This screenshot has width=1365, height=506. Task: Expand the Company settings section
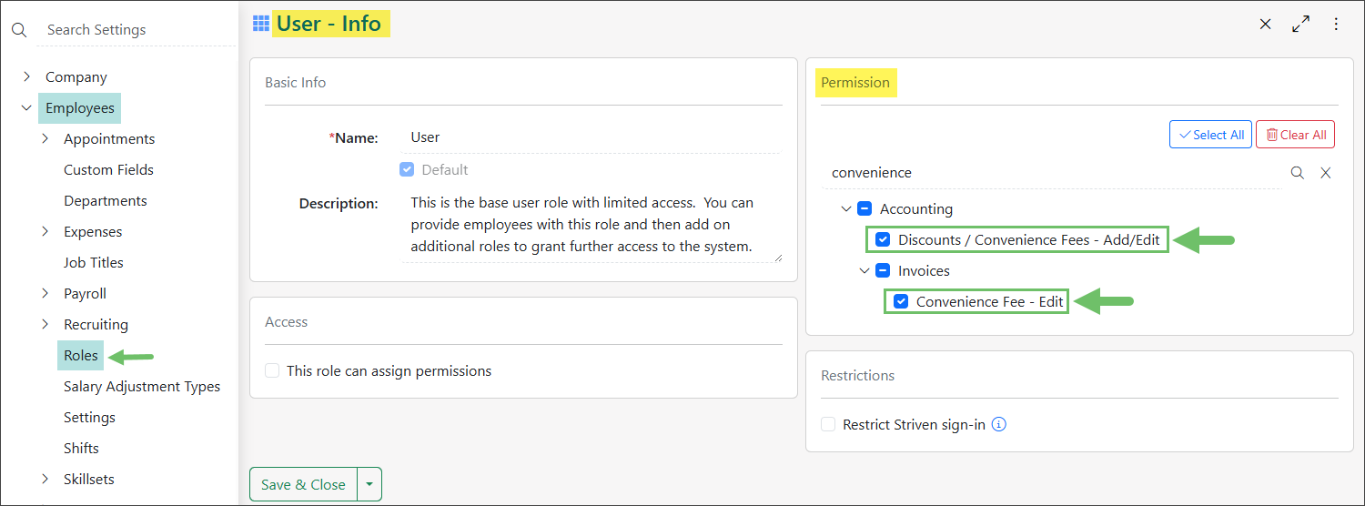[27, 76]
